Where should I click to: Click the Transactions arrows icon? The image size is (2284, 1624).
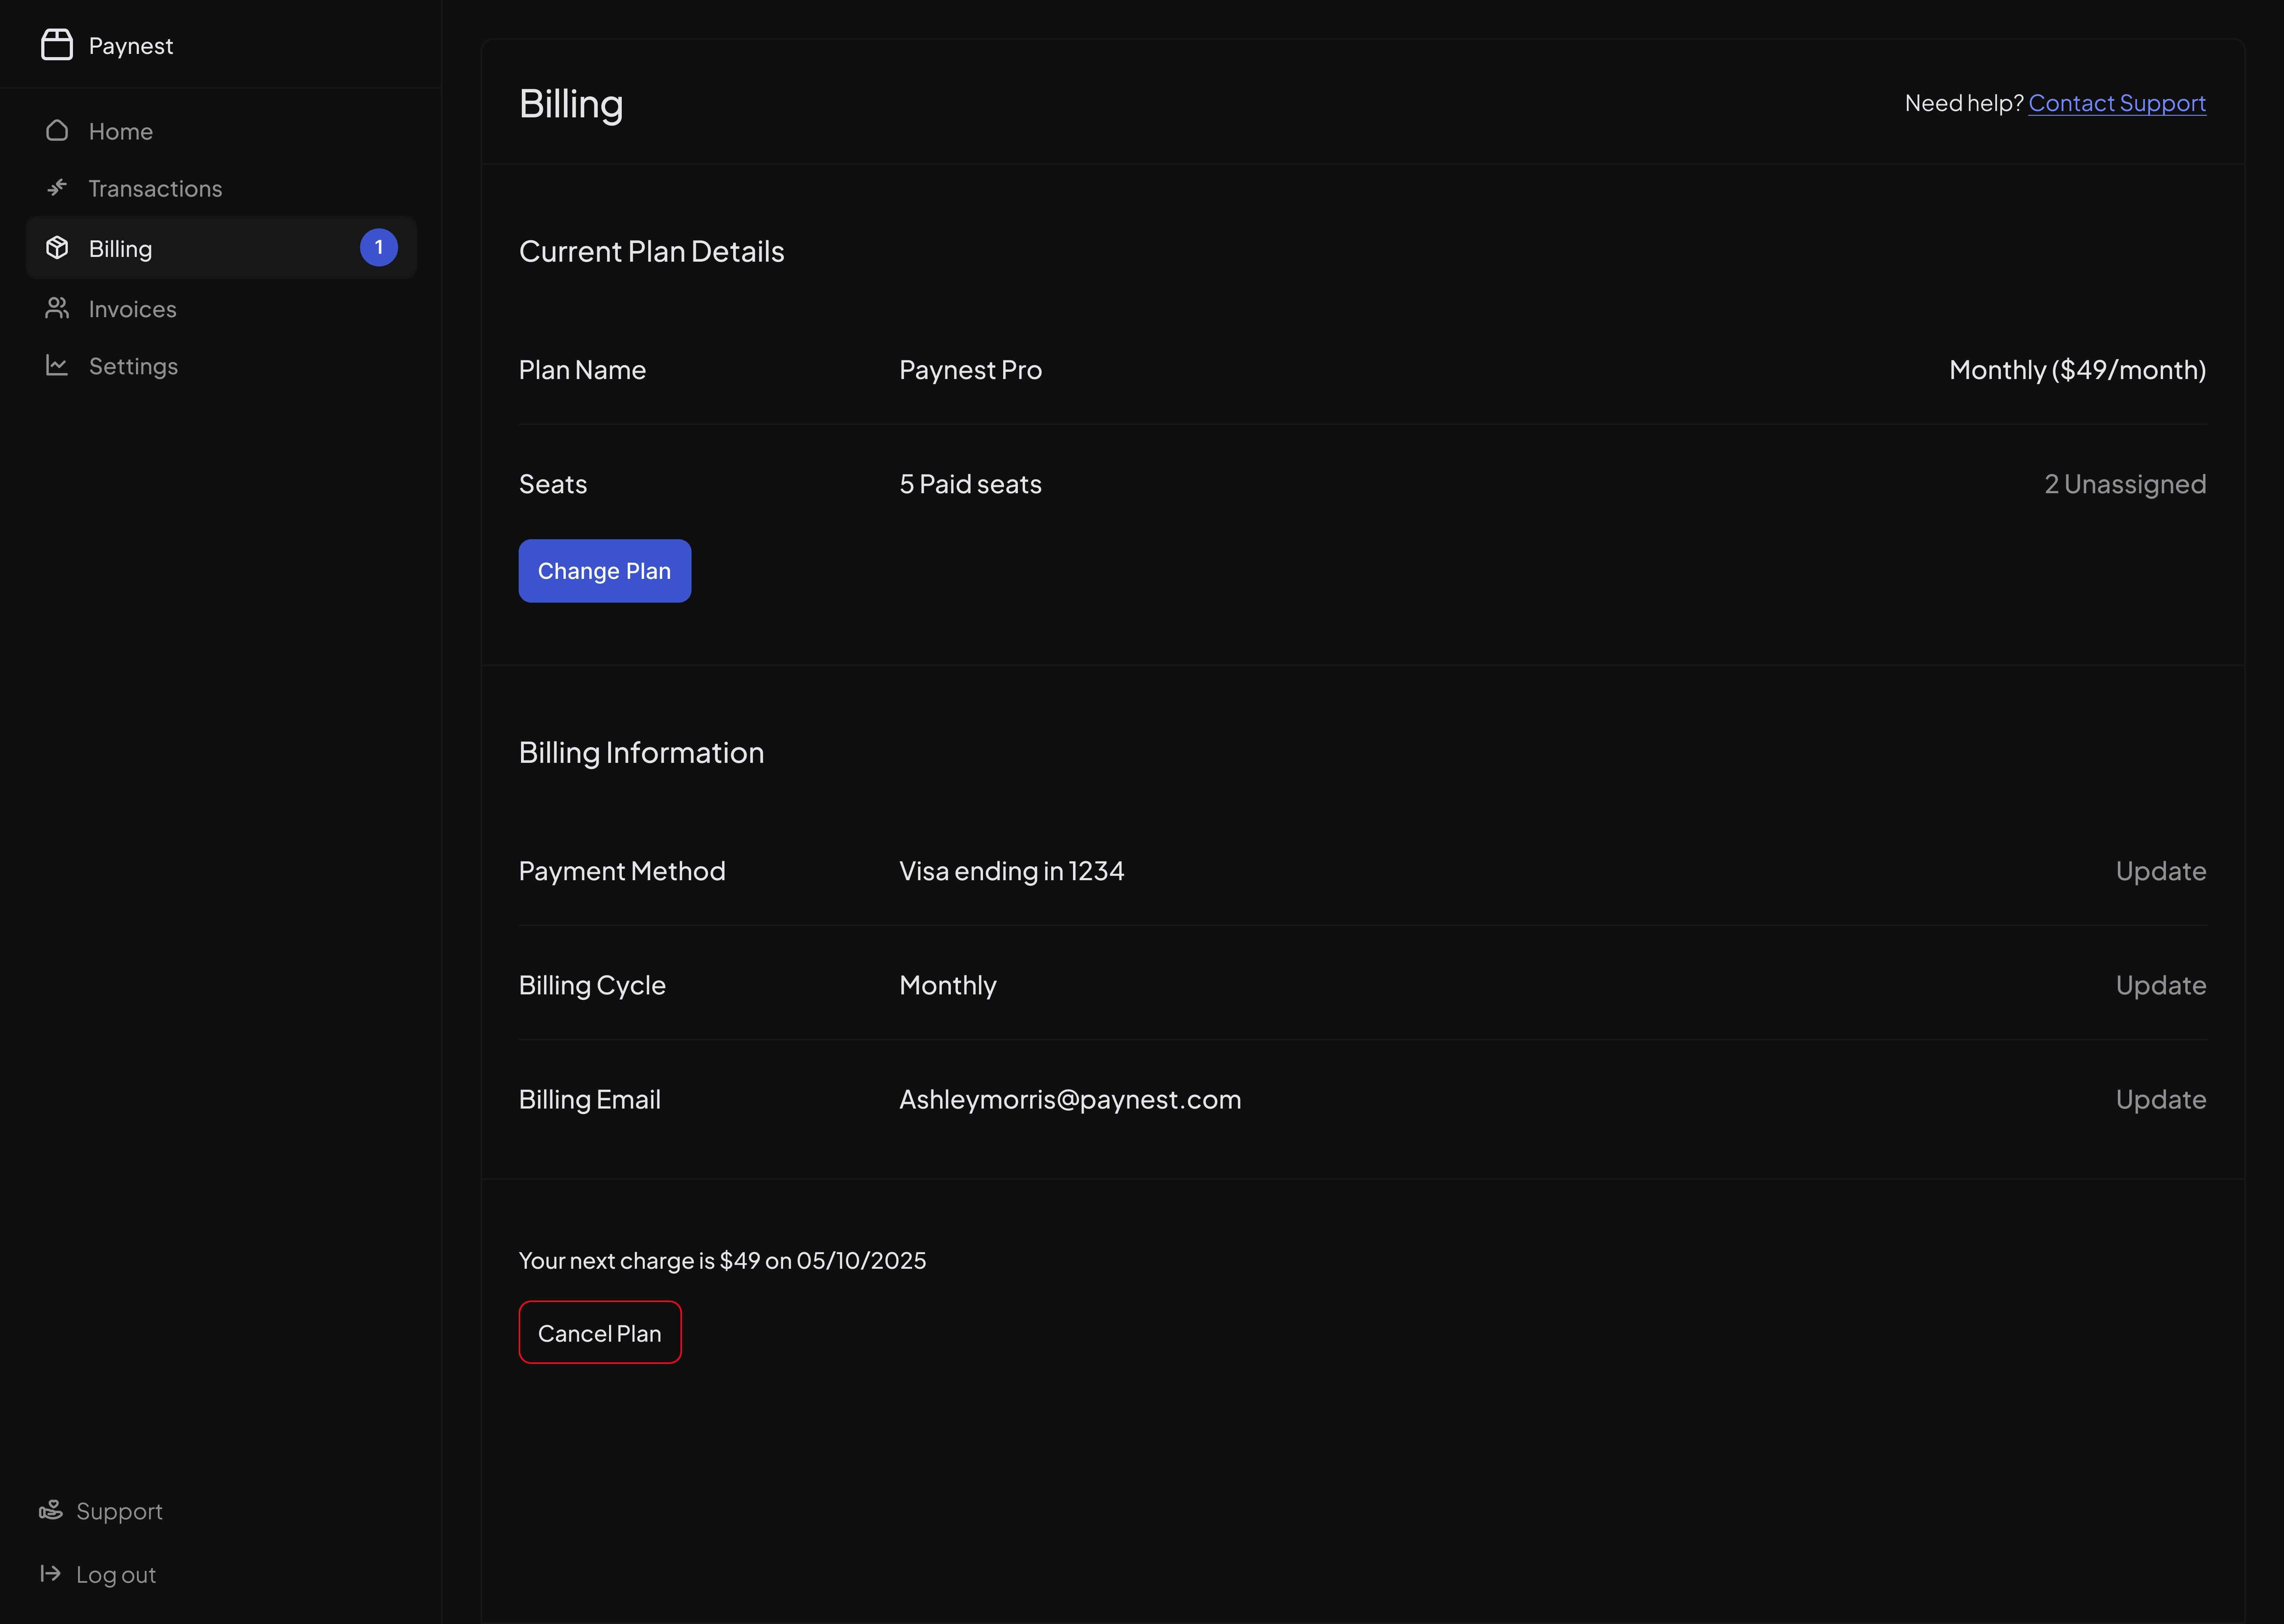(x=57, y=188)
